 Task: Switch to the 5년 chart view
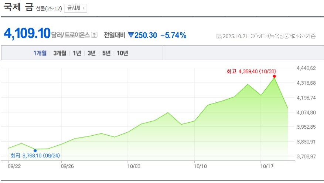click(106, 53)
